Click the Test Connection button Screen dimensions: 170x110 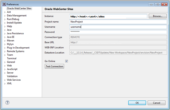click(54, 66)
